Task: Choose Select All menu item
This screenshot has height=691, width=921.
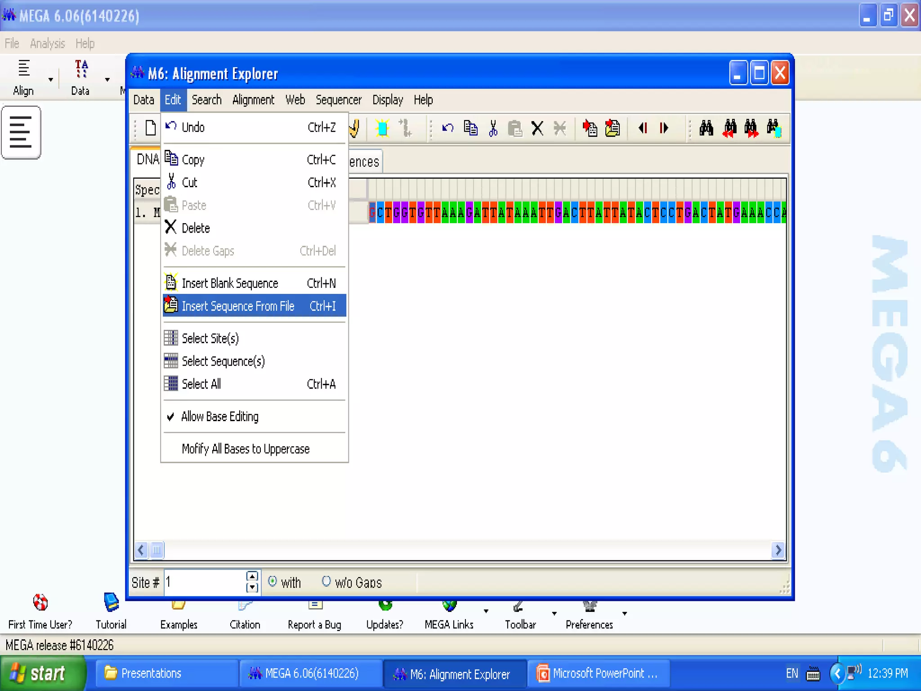Action: tap(255, 384)
